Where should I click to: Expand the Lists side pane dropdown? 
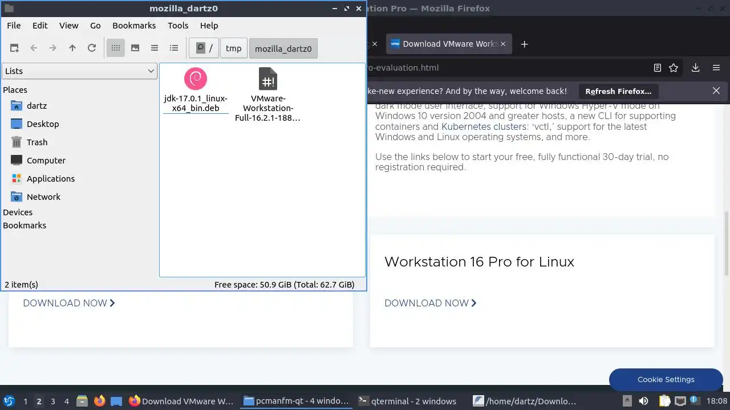coord(79,71)
